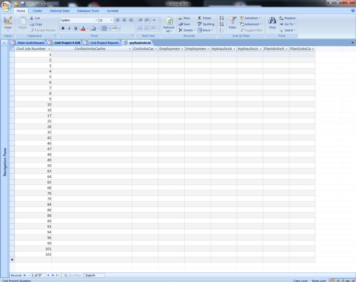Switch to the Main Switchboard tab
The height and width of the screenshot is (282, 356).
(28, 43)
